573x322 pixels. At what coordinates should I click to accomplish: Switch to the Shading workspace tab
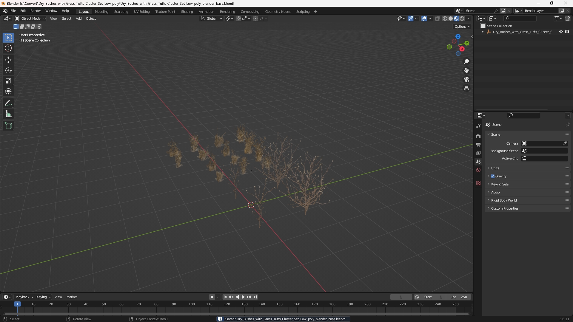pyautogui.click(x=187, y=12)
